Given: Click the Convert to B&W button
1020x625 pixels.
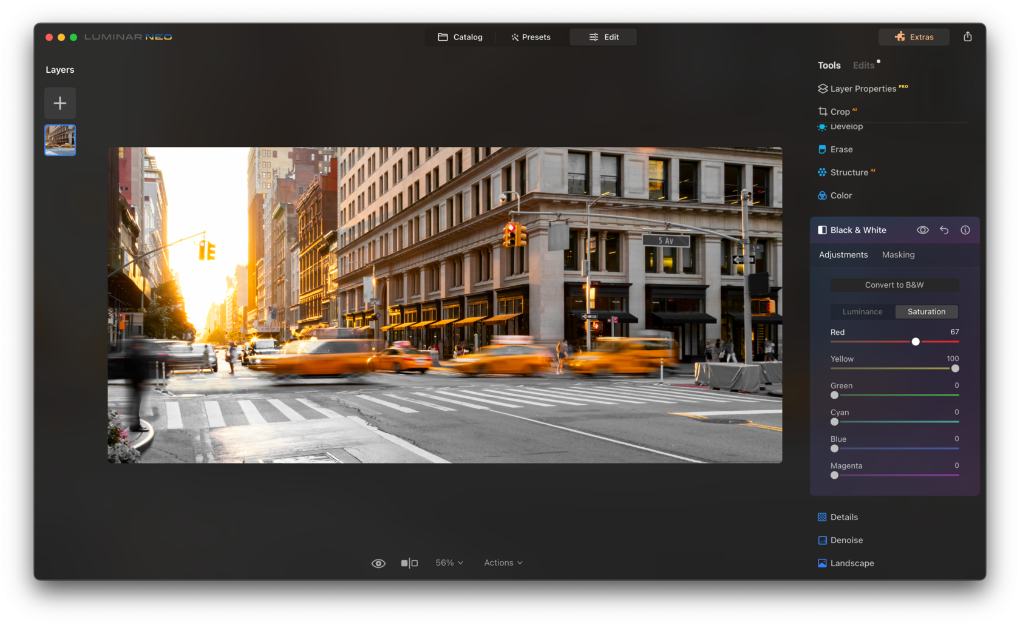Looking at the screenshot, I should (894, 285).
